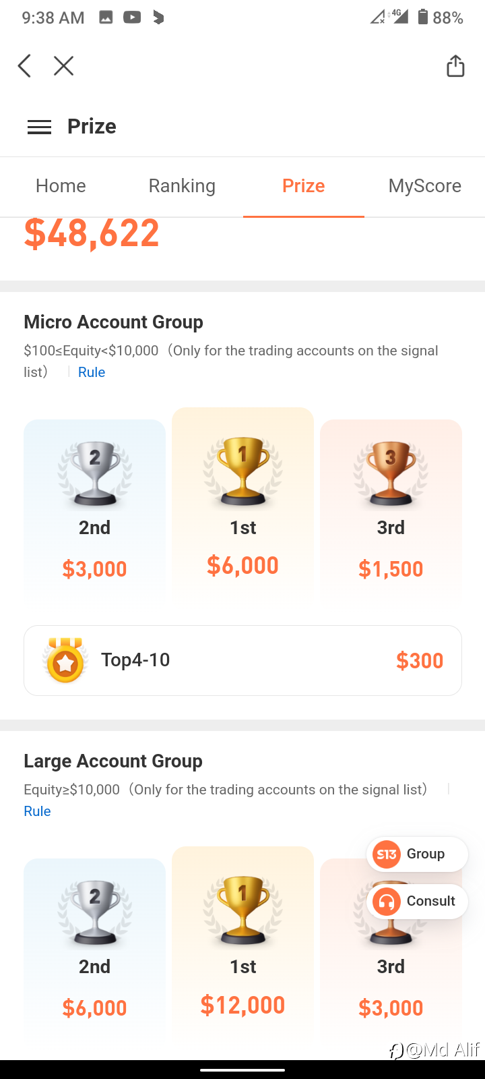This screenshot has height=1079, width=485.
Task: Tap the Consult headset button
Action: click(417, 902)
